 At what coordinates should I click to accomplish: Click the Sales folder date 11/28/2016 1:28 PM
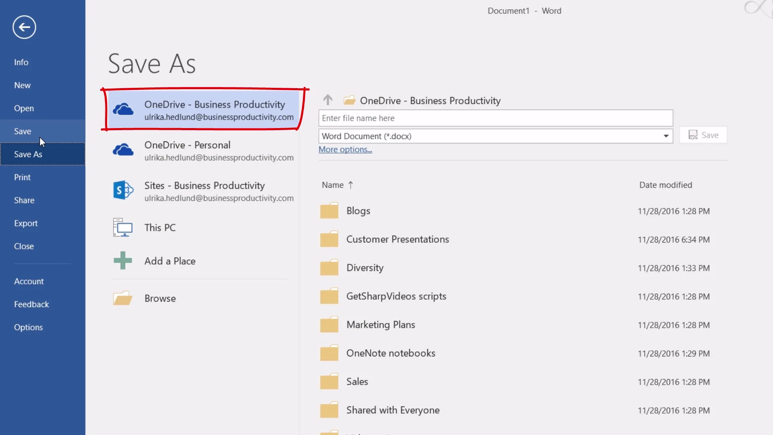674,382
